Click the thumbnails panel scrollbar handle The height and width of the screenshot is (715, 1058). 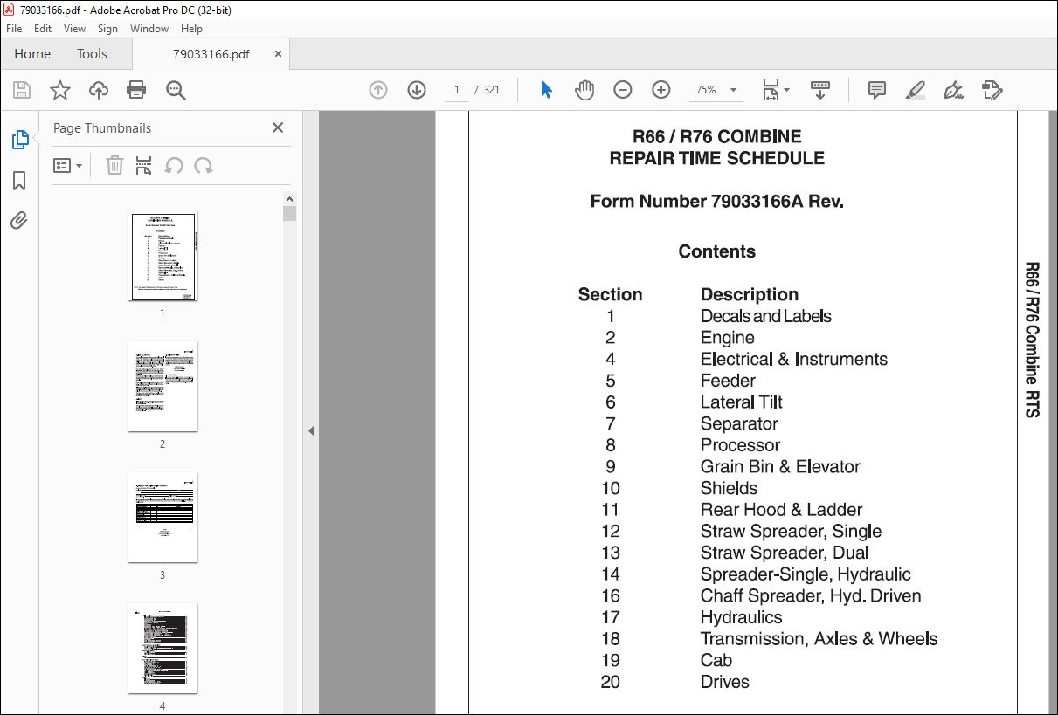point(290,213)
